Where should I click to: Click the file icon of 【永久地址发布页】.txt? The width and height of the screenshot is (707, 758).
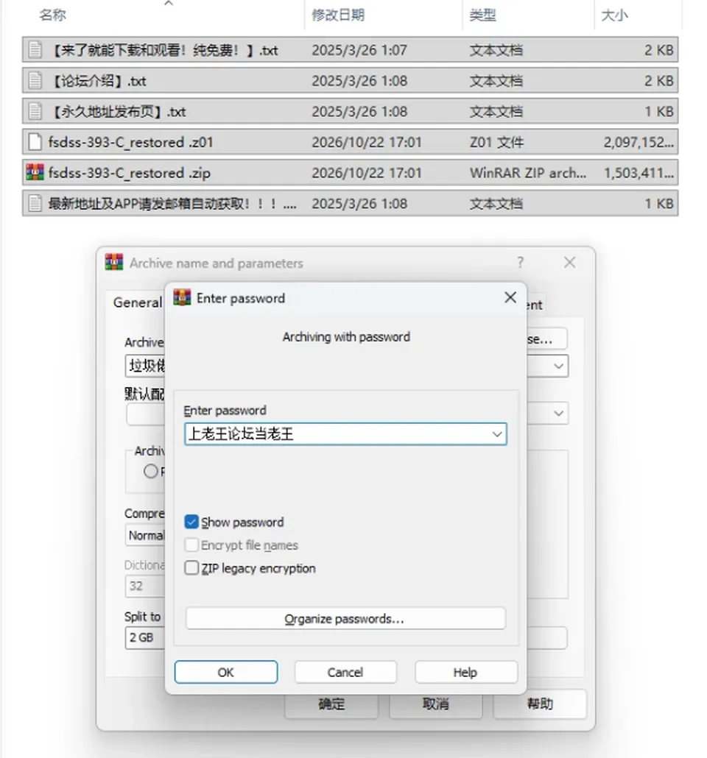tap(35, 112)
